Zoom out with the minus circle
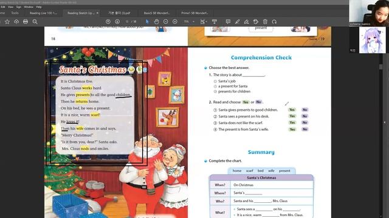The image size is (389, 218). (166, 22)
